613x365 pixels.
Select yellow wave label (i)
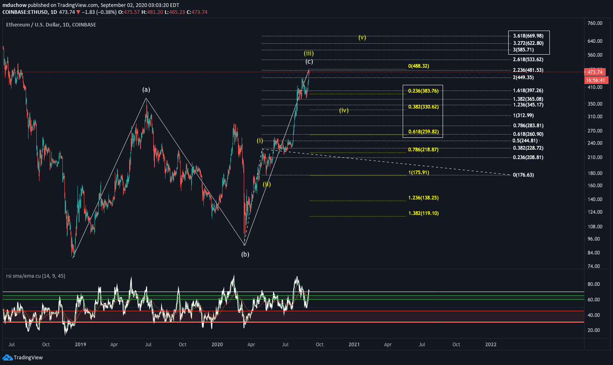[260, 141]
